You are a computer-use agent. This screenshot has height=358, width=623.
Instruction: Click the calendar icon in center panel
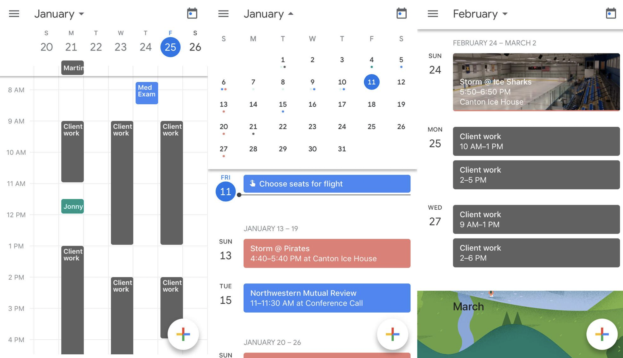pos(401,13)
